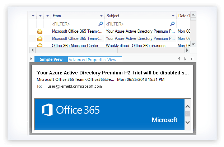
Task: Click the Office 365 logo in email
Action: [x=71, y=110]
